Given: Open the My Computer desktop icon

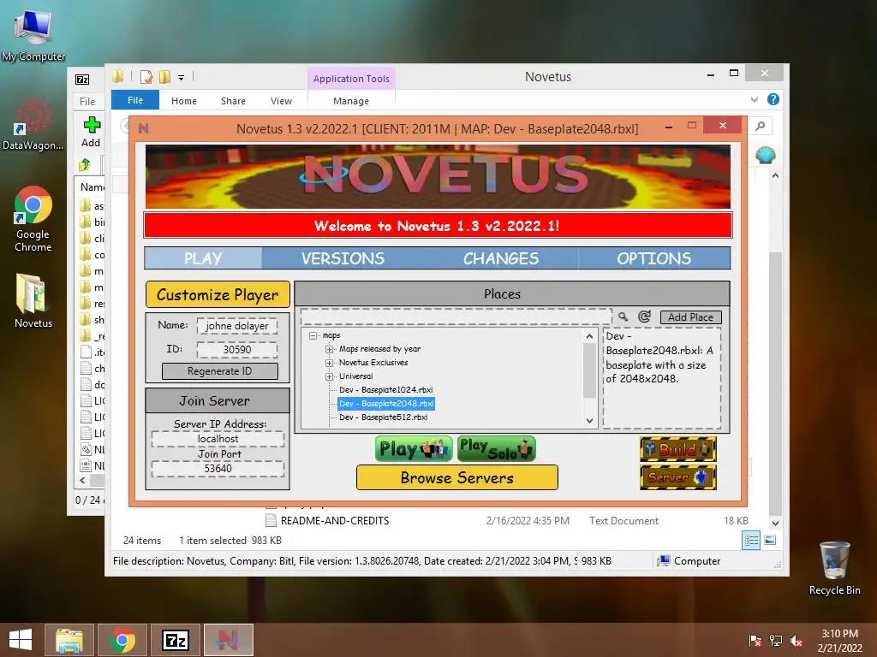Looking at the screenshot, I should (x=33, y=34).
